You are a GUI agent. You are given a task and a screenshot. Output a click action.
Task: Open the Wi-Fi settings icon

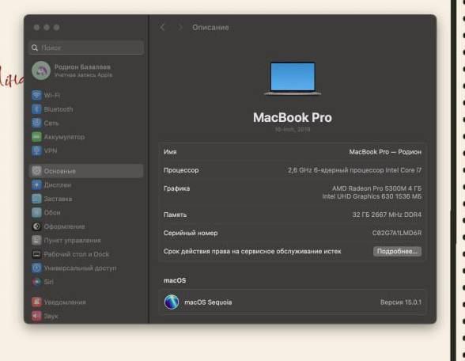click(36, 95)
